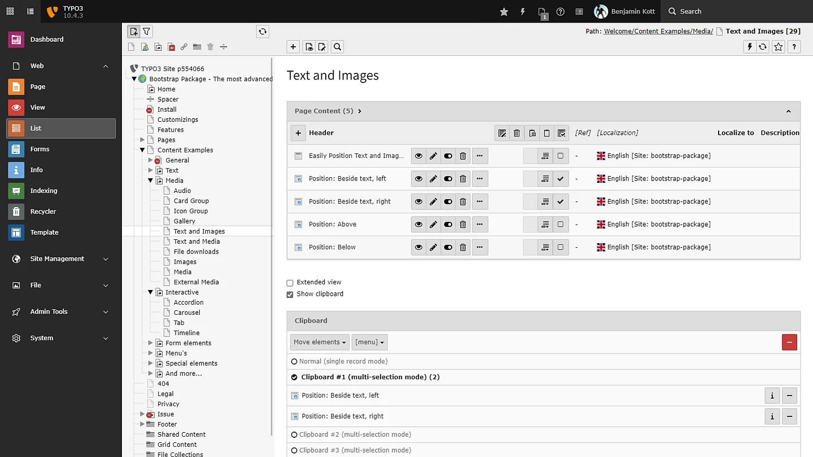Open the flush cache lightning icon in top bar
813x457 pixels.
(x=523, y=11)
